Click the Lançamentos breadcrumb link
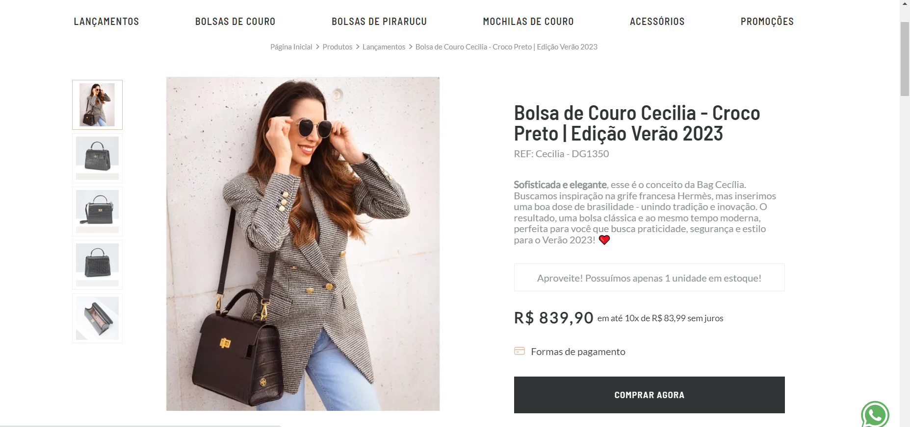Screen dimensions: 910x427 click(384, 47)
